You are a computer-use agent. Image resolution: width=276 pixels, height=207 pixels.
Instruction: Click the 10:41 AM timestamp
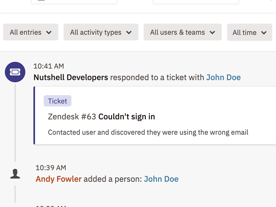click(x=49, y=66)
